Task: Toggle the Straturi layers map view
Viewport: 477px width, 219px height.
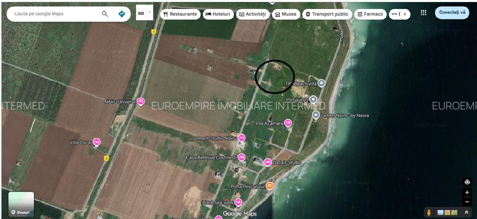Action: pyautogui.click(x=21, y=204)
